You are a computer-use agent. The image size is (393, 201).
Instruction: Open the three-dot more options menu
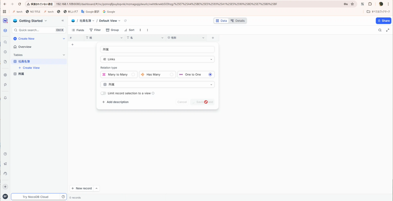[x=147, y=30]
